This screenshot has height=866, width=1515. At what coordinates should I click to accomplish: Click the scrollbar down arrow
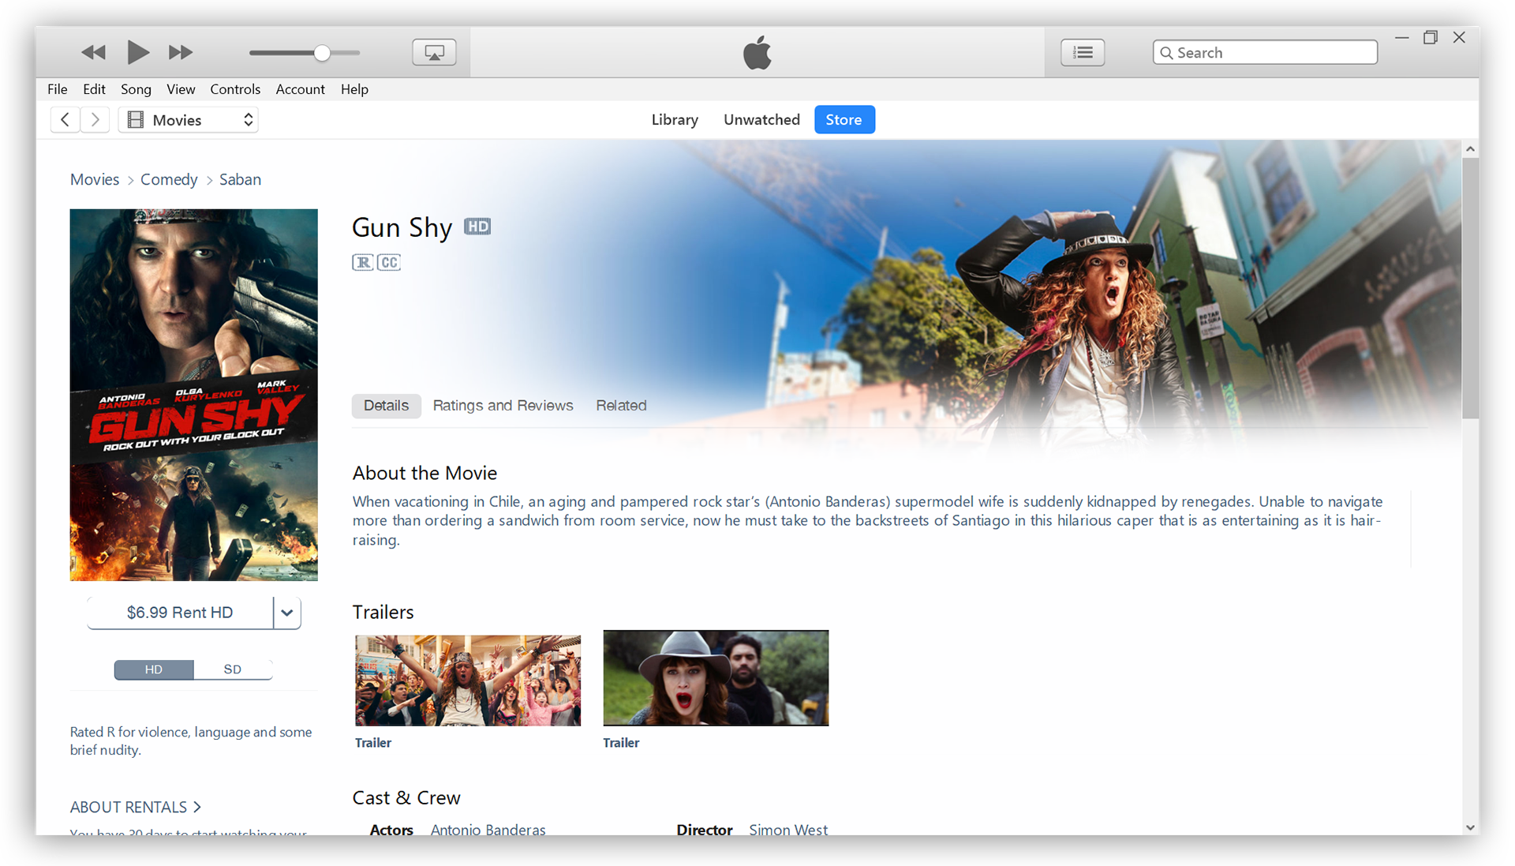click(1470, 827)
